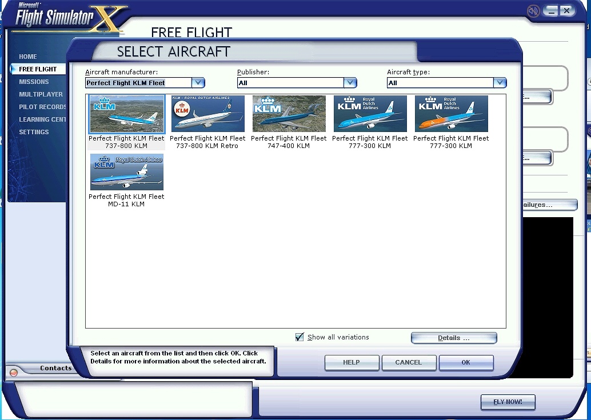Viewport: 591px width, 420px height.
Task: Pick the orange 777-300 KLM thumbnail
Action: coord(451,114)
